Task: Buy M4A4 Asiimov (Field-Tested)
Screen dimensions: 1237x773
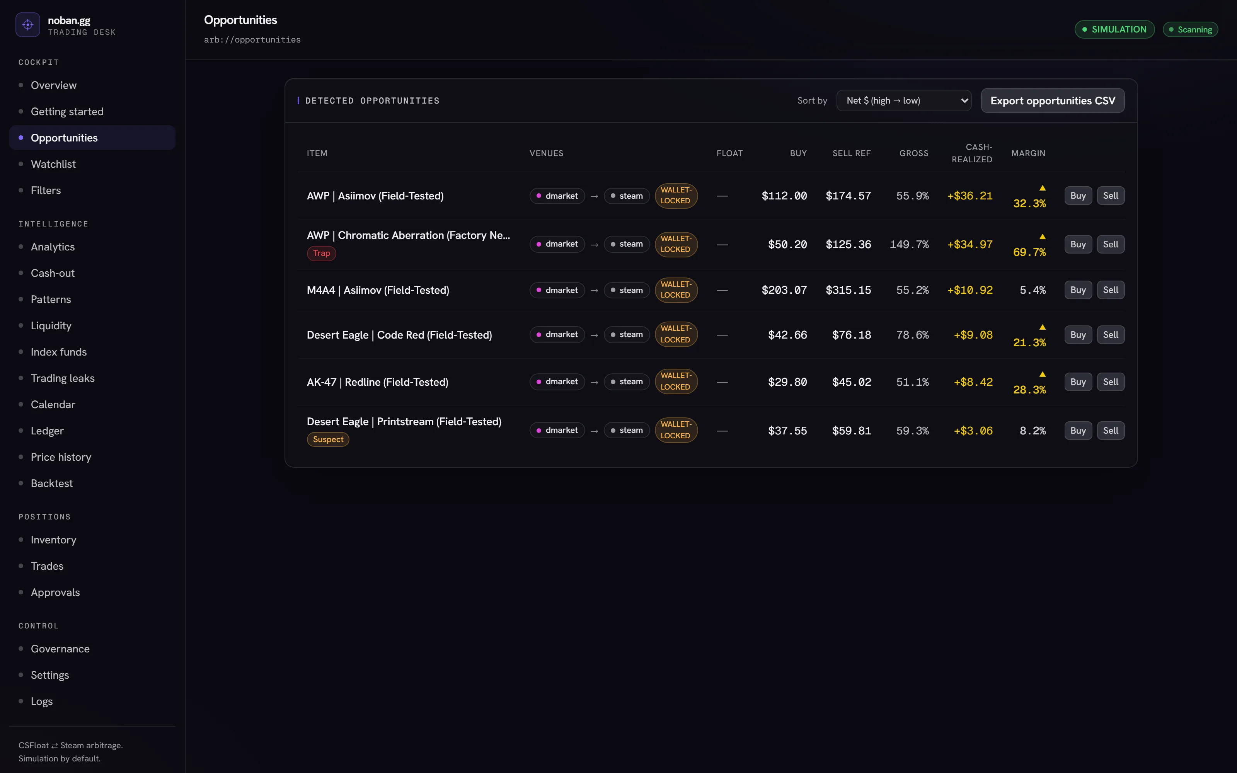Action: (1078, 290)
